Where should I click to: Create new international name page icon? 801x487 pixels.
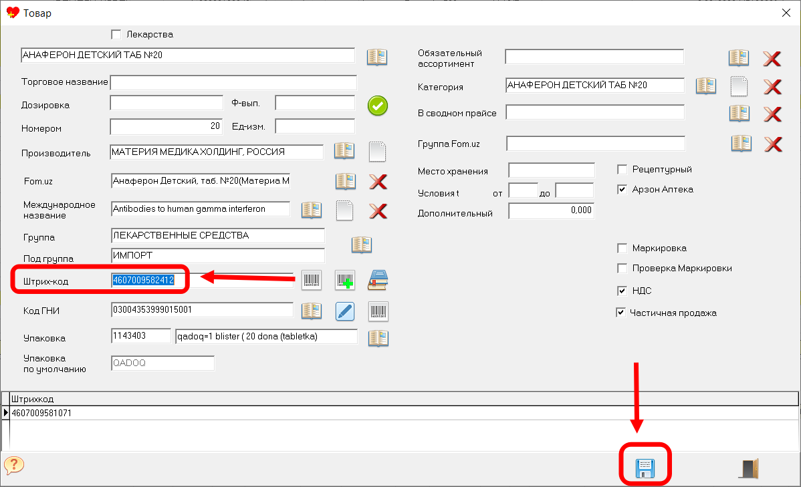[345, 210]
